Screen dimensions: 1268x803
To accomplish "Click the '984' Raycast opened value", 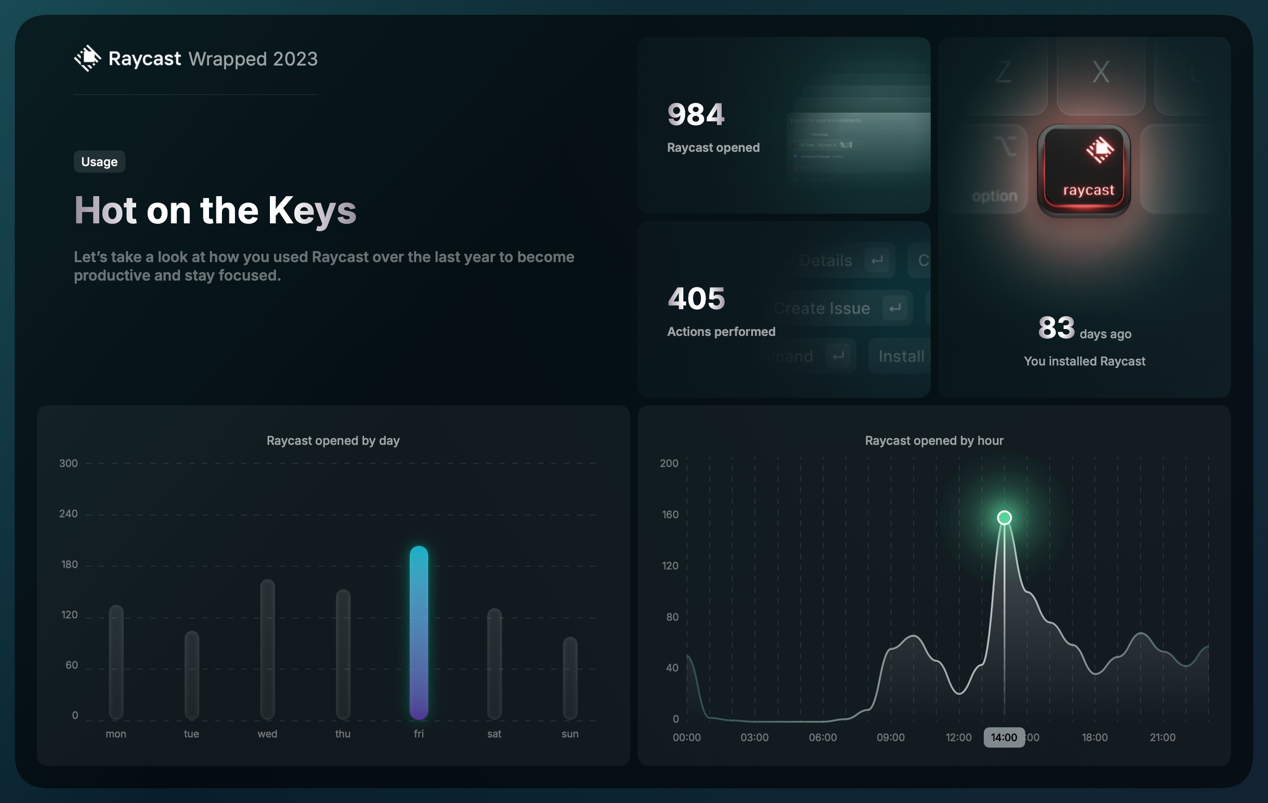I will tap(696, 114).
